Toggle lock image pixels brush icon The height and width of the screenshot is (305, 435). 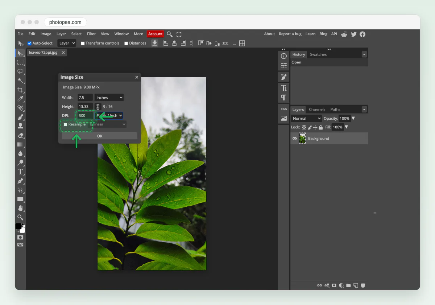click(x=310, y=127)
